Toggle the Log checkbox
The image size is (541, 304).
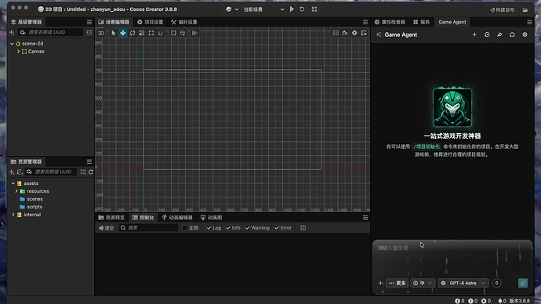point(209,228)
